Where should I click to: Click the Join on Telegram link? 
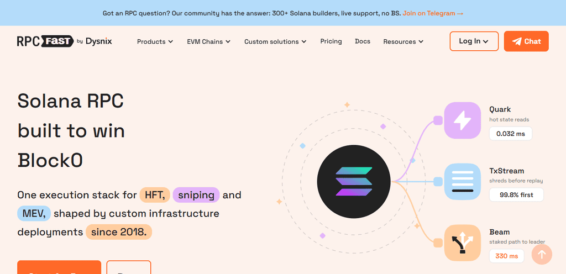433,13
